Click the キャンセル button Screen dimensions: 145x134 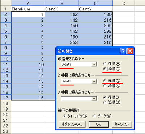pyautogui.click(x=122, y=124)
